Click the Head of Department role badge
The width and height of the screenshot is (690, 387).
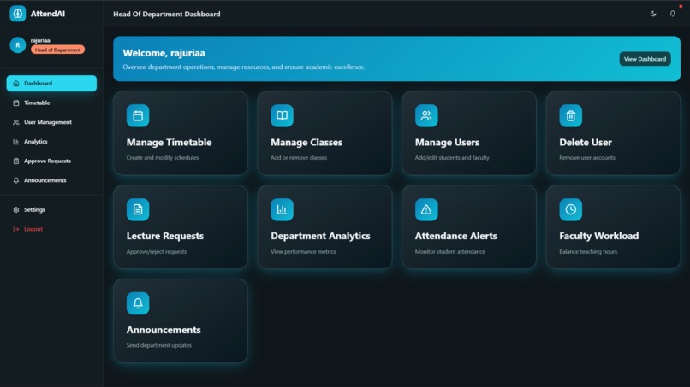click(57, 50)
